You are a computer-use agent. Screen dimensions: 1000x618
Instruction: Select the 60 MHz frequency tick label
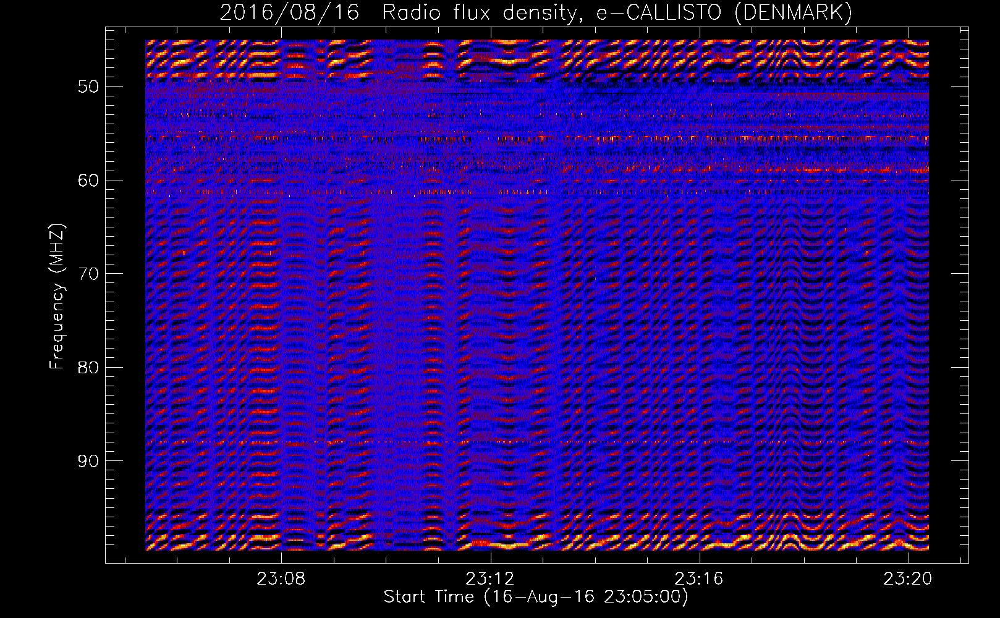tap(88, 180)
